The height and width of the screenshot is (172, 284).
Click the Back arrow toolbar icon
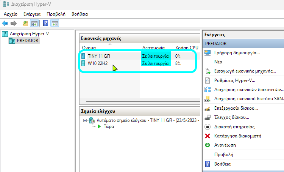5,23
